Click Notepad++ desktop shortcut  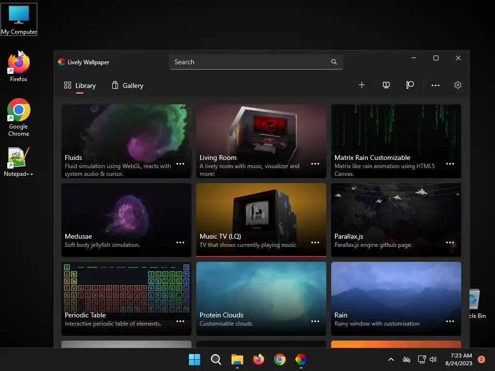(19, 162)
